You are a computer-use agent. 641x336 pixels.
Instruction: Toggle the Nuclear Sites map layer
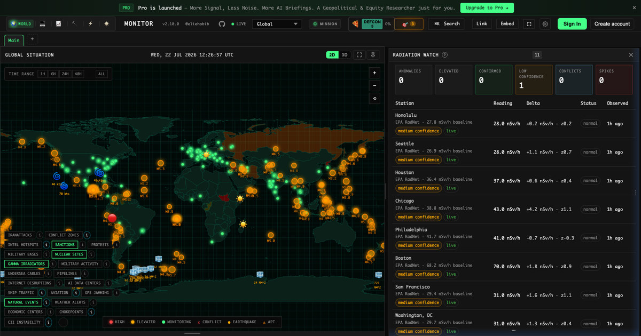click(x=69, y=254)
